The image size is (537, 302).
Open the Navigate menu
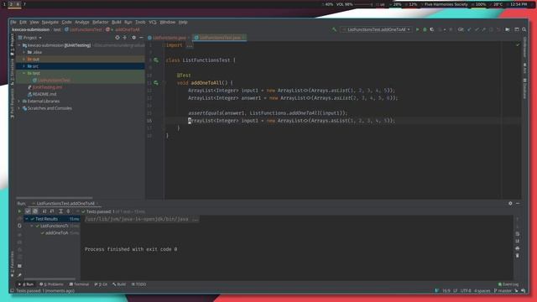tap(50, 23)
